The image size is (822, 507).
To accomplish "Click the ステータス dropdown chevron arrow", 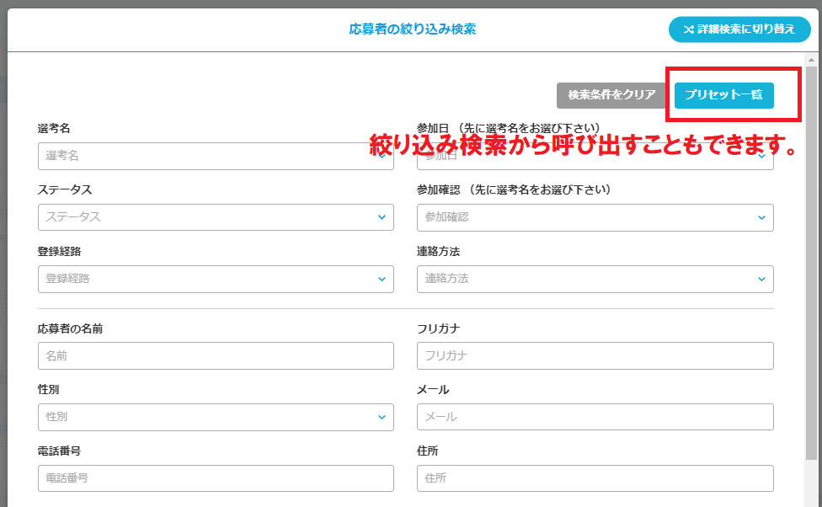I will tap(382, 217).
